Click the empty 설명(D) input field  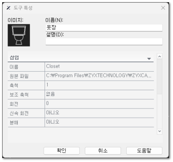(104, 42)
